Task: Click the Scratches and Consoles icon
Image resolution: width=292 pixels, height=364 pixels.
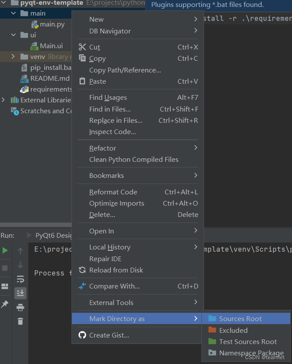Action: tap(15, 111)
